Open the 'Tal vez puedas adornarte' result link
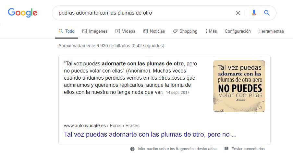Image resolution: width=293 pixels, height=157 pixels. click(150, 134)
